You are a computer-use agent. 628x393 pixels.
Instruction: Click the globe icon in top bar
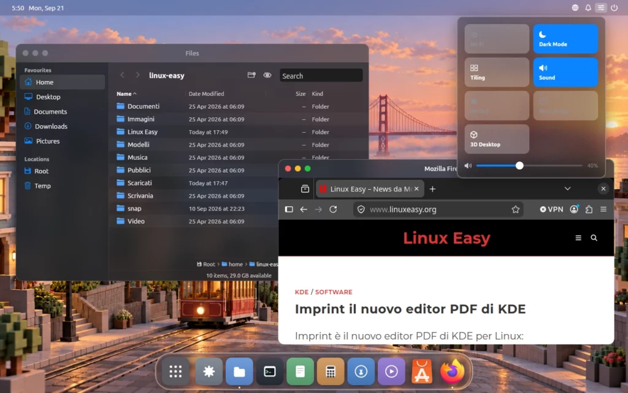(x=575, y=7)
